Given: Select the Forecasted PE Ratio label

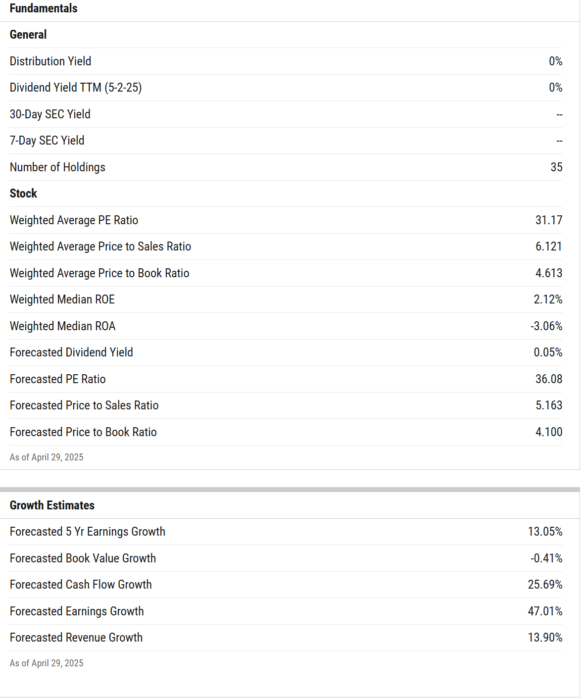Looking at the screenshot, I should (57, 379).
